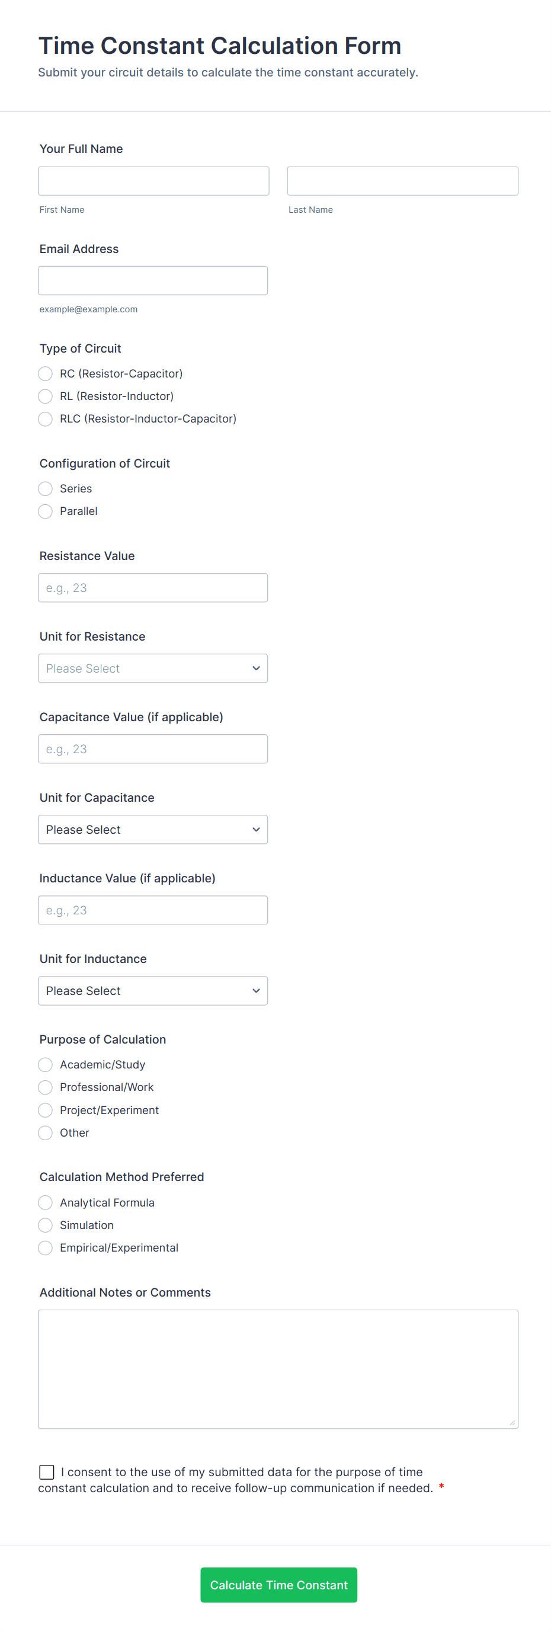551x1632 pixels.
Task: Click the Resistance Value input
Action: click(153, 588)
